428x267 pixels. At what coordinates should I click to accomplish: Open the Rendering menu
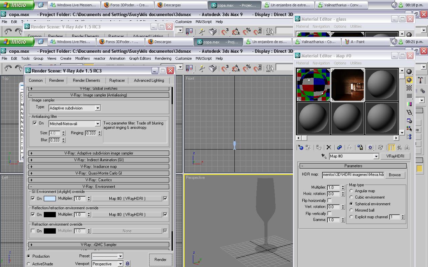[163, 58]
